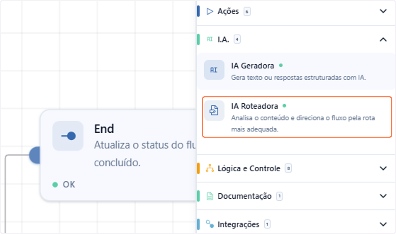Click the Lógica e Controle badge 8
Viewport: 396px width, 234px height.
point(288,169)
